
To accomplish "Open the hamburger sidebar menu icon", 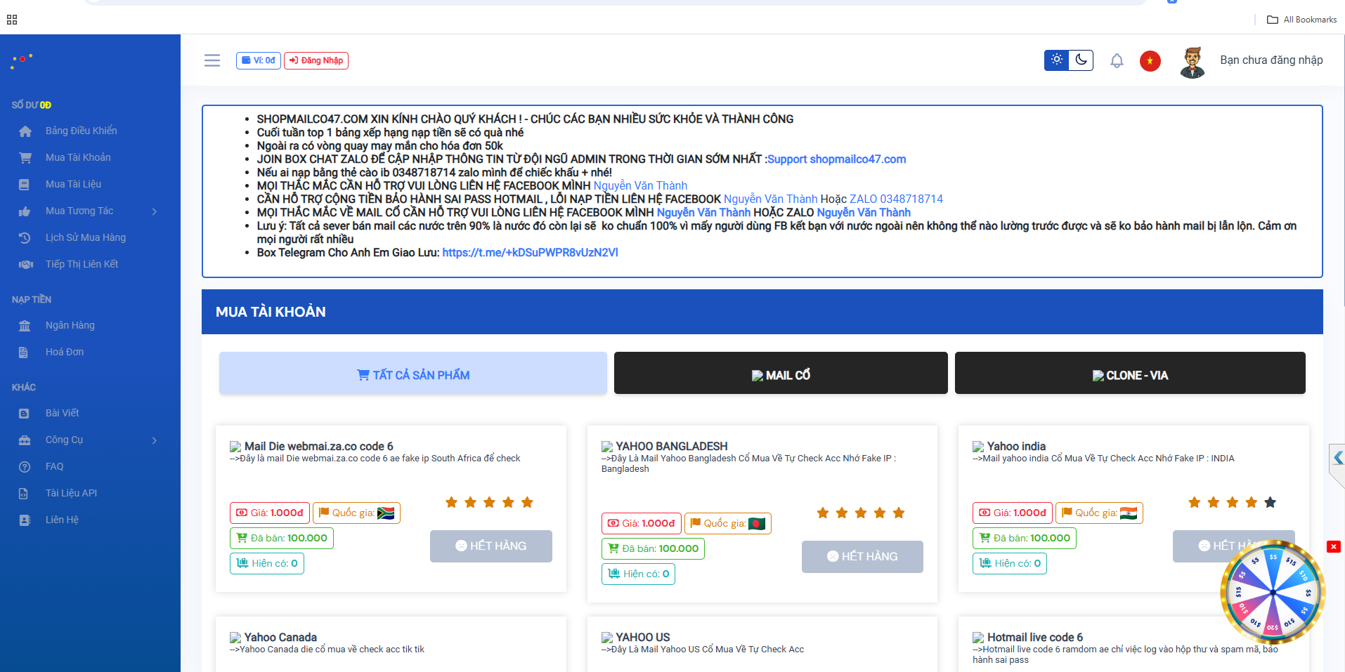I will [x=212, y=60].
